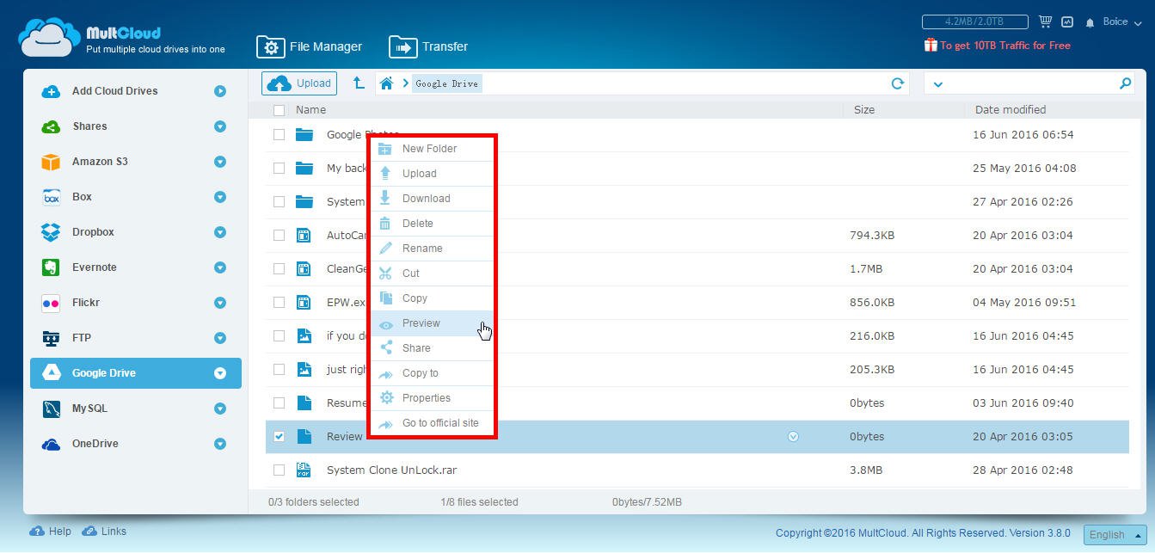Click the System Clone UnLock.rar archive icon

304,470
